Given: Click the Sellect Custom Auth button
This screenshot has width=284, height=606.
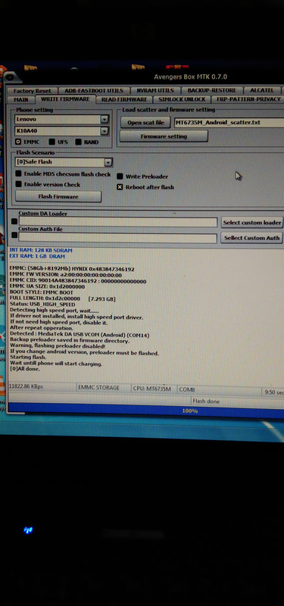Looking at the screenshot, I should coord(252,238).
